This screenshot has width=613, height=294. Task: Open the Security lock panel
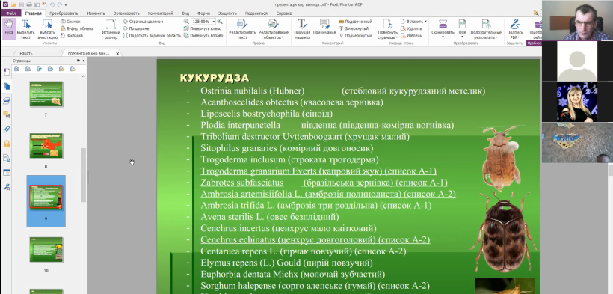pyautogui.click(x=7, y=144)
